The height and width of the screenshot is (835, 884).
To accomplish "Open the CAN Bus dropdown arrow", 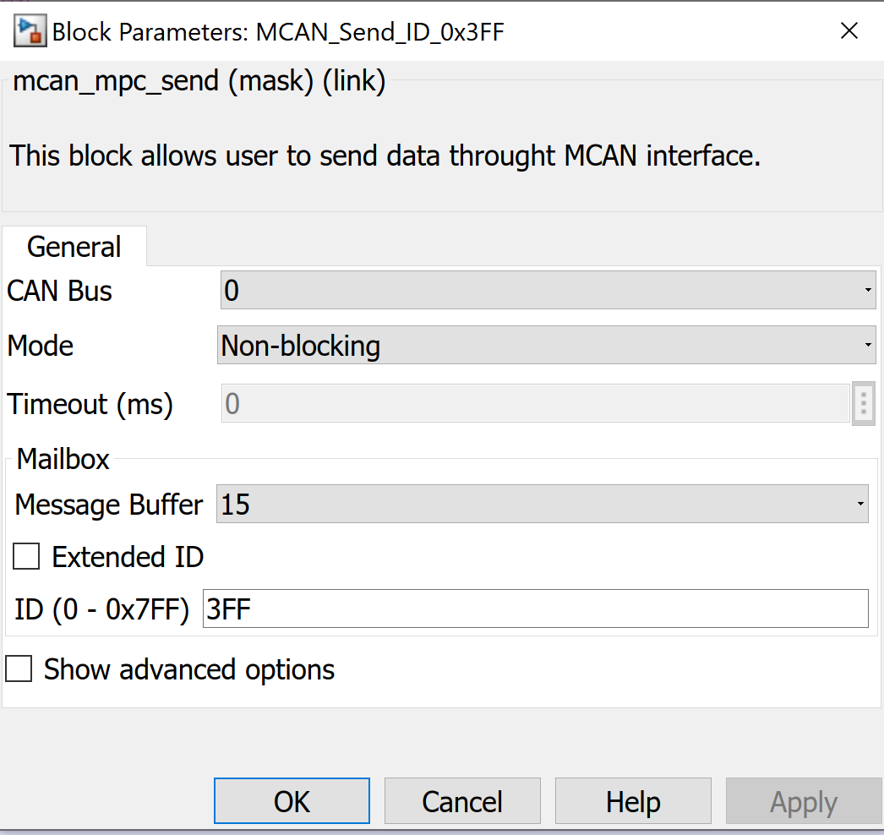I will coord(868,290).
